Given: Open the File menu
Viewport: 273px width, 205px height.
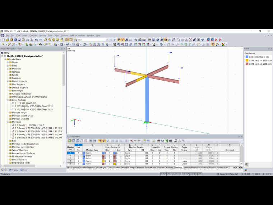Looking at the screenshot, I should pos(7,35).
